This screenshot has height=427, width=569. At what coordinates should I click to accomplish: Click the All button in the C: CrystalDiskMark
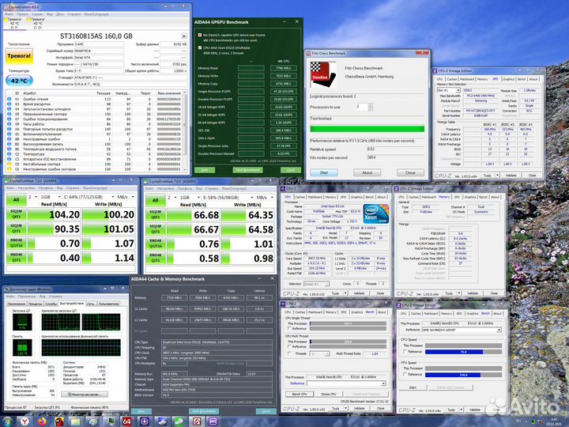[x=17, y=200]
